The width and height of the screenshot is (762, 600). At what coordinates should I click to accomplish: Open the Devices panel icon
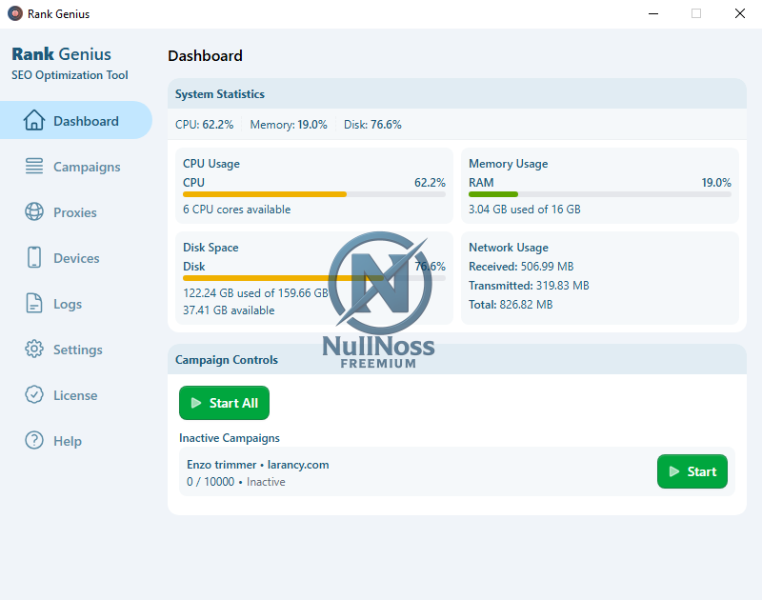(x=33, y=258)
